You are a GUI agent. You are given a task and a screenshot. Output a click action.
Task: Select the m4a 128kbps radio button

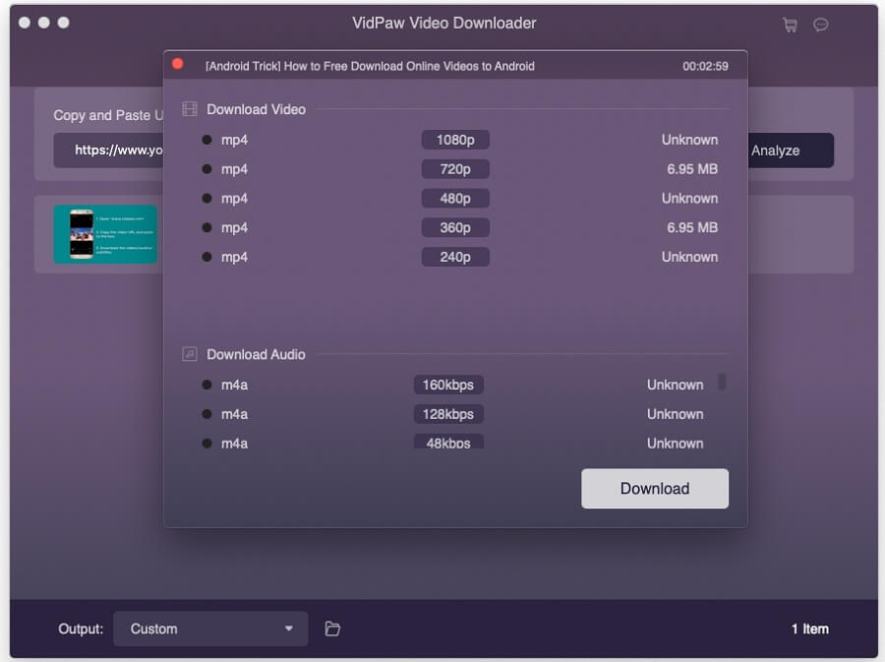[x=207, y=414]
